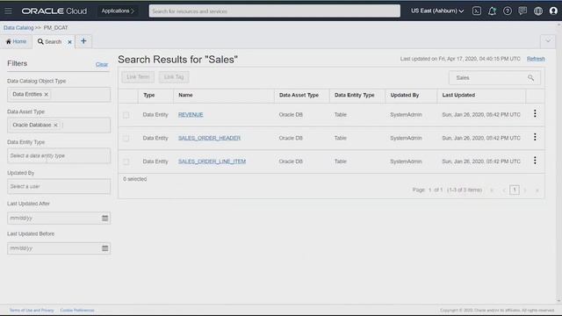Select page 1 button
562x316 pixels.
(x=515, y=190)
